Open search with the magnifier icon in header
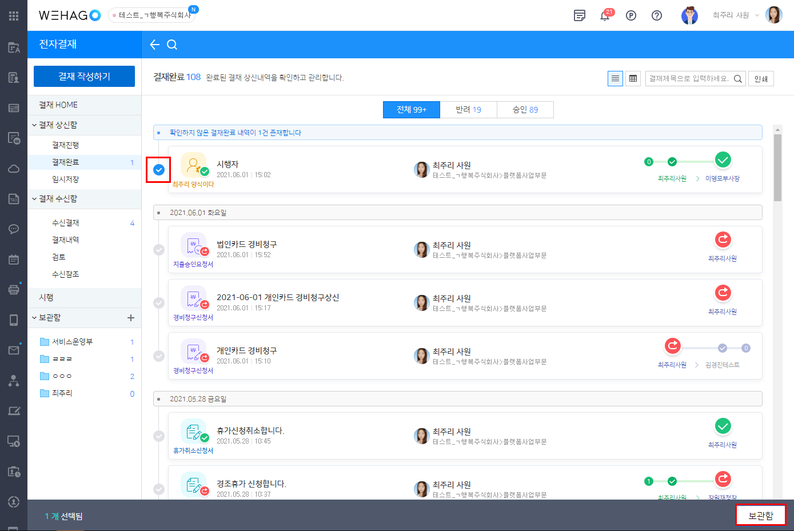The height and width of the screenshot is (531, 794). tap(172, 45)
